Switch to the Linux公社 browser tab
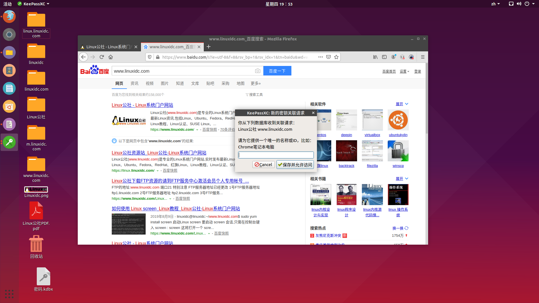The image size is (539, 303). point(108,47)
